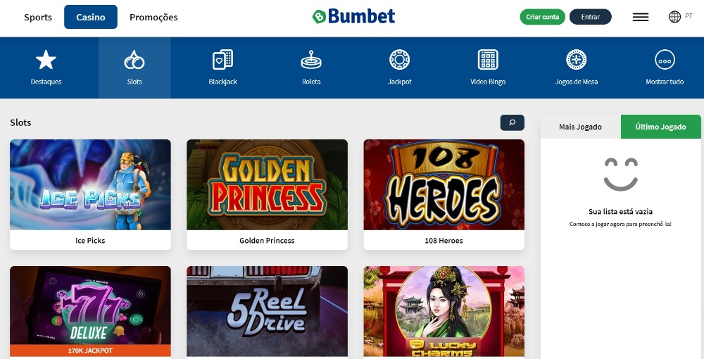Click the Criar conta button
The image size is (704, 359).
pos(542,17)
